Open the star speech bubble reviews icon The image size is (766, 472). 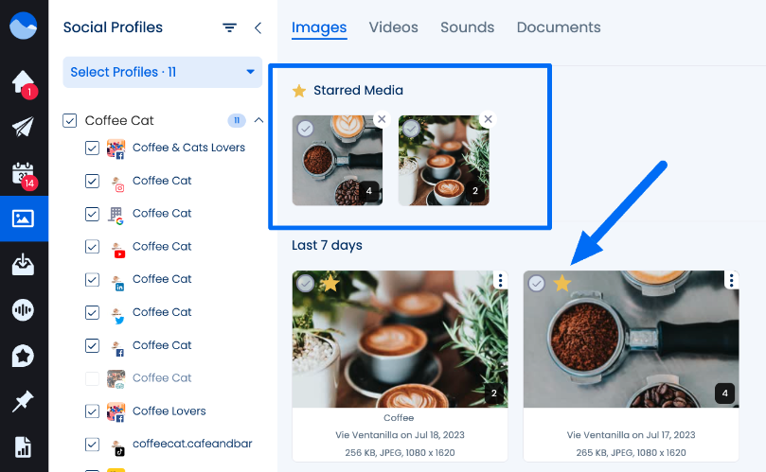point(23,356)
